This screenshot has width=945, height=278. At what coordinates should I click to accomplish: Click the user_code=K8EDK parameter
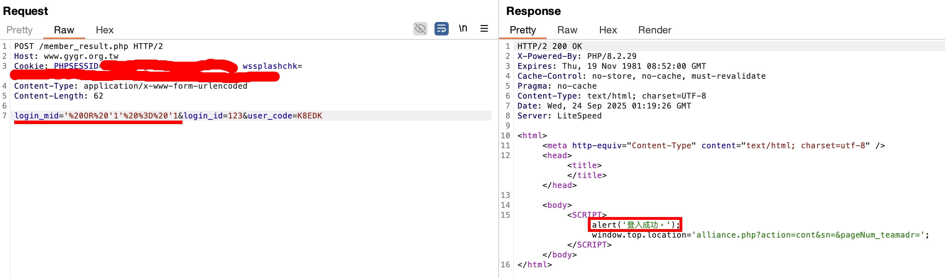coord(285,116)
